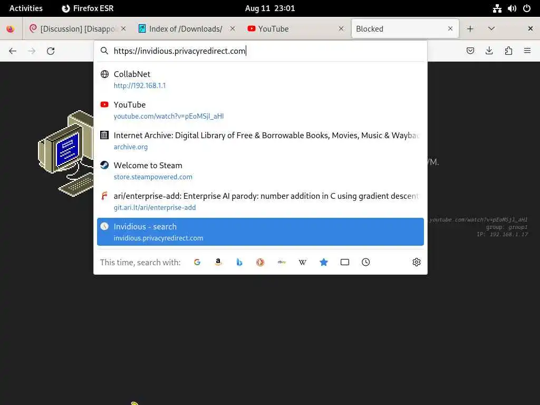
Task: Click the network status icon
Action: pos(497,8)
